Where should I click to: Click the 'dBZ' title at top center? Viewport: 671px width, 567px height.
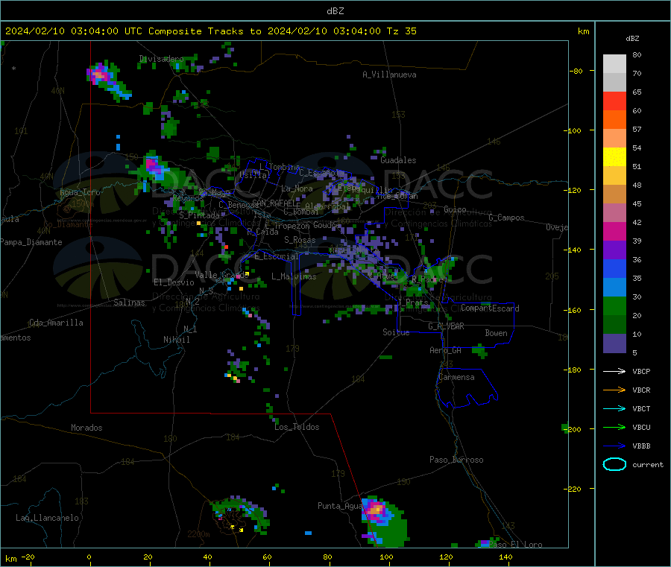(335, 11)
